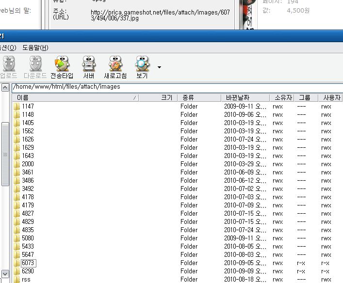Screen dimensions: 343x283
Task: Open the 전송타입 transfer type tool
Action: pyautogui.click(x=62, y=67)
